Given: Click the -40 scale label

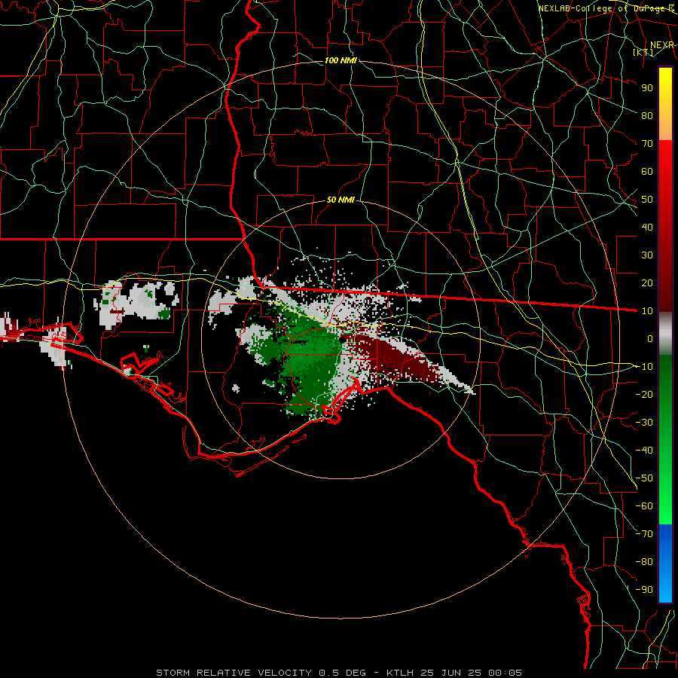Looking at the screenshot, I should point(644,450).
